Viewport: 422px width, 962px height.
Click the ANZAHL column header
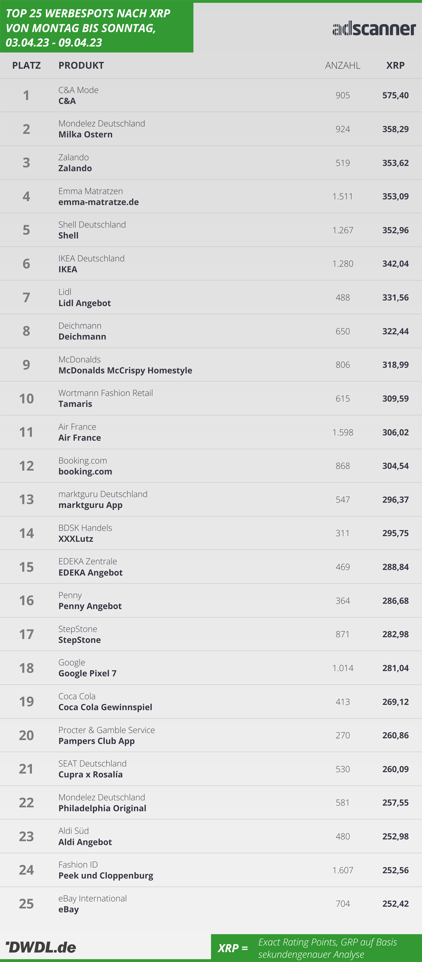[x=343, y=66]
